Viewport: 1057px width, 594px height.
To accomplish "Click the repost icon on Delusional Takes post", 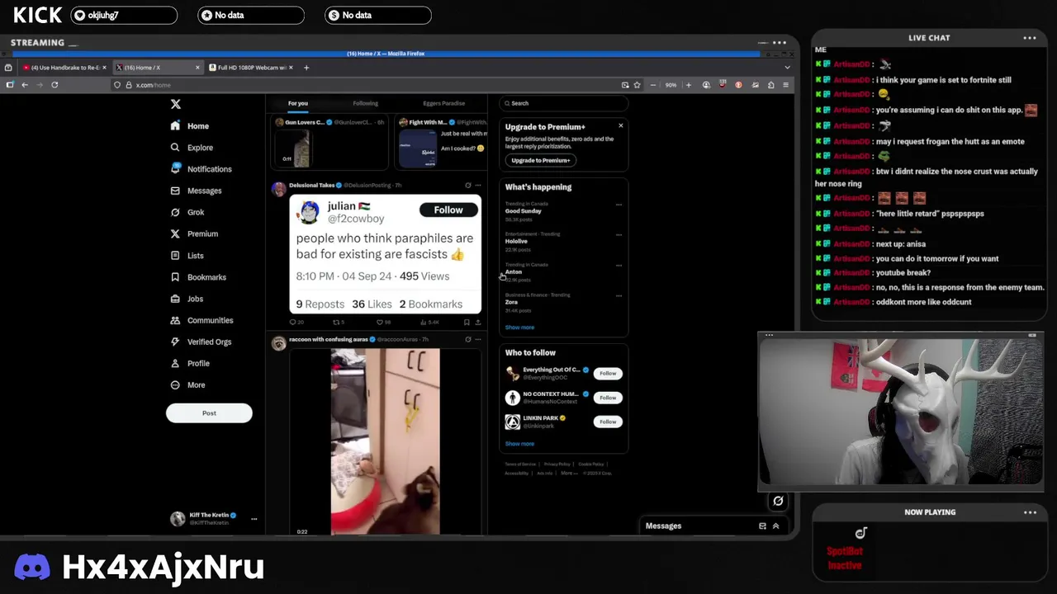I will click(x=335, y=323).
